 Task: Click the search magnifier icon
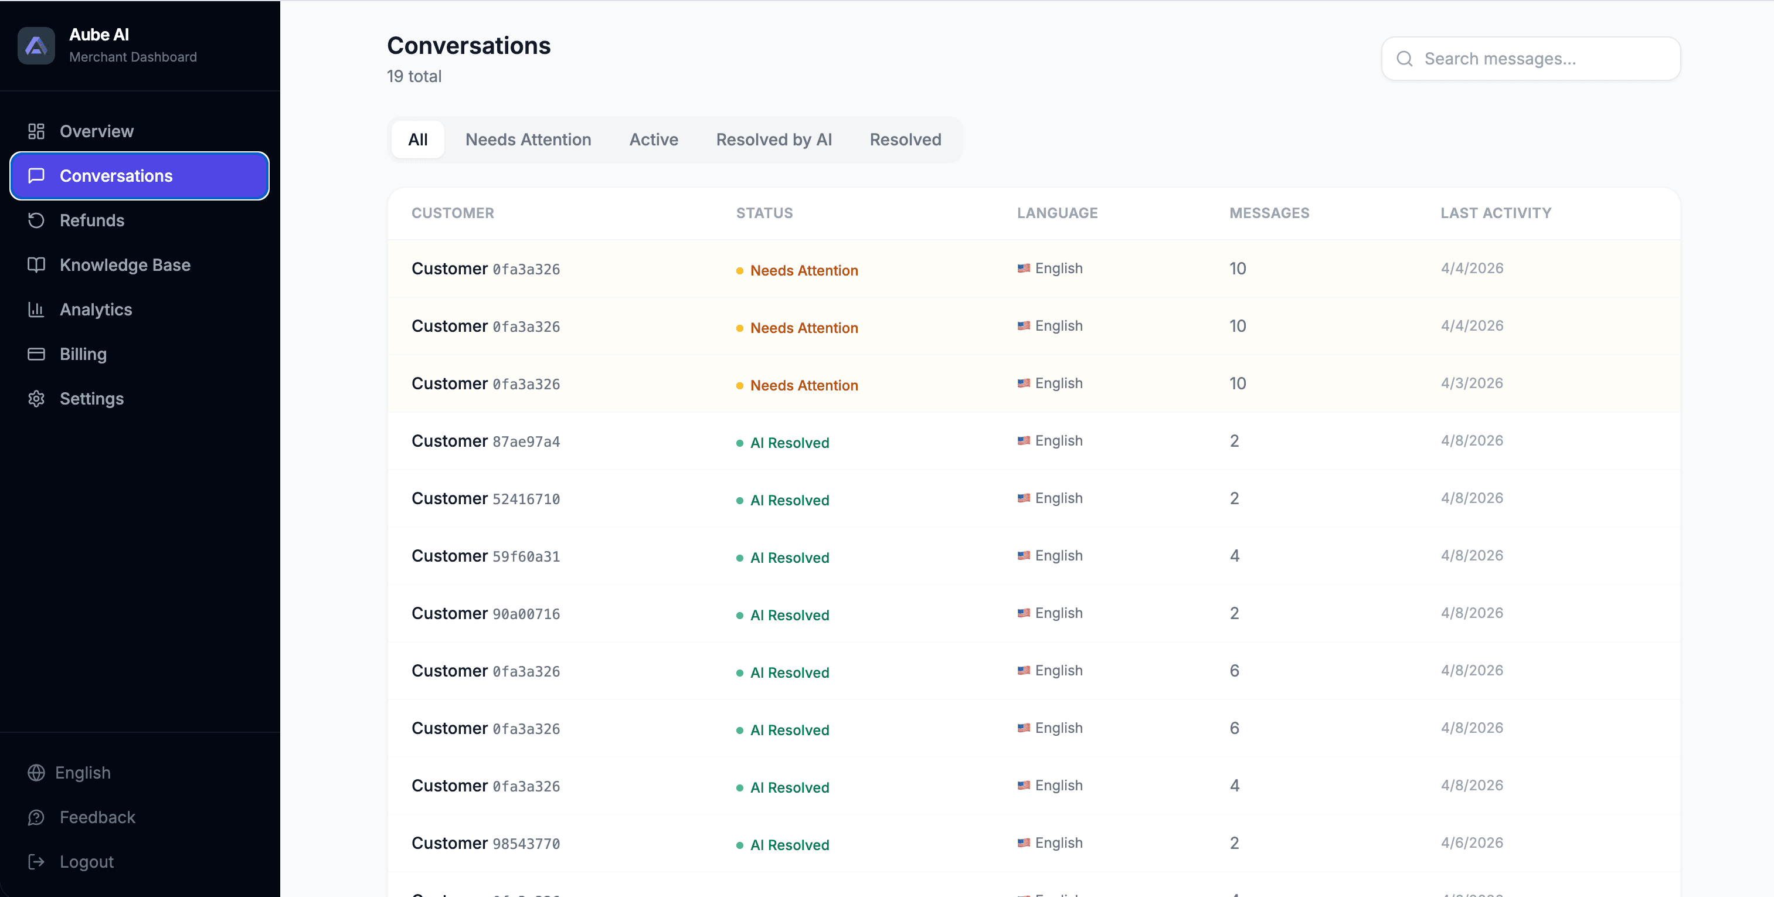tap(1404, 59)
